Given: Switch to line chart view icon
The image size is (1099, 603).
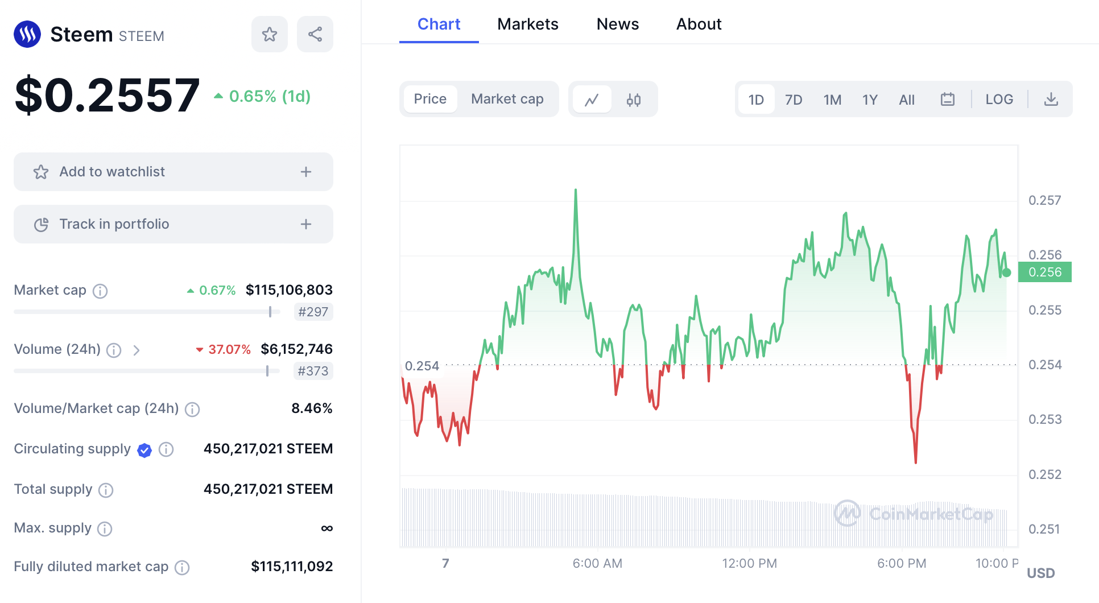Looking at the screenshot, I should [x=592, y=100].
